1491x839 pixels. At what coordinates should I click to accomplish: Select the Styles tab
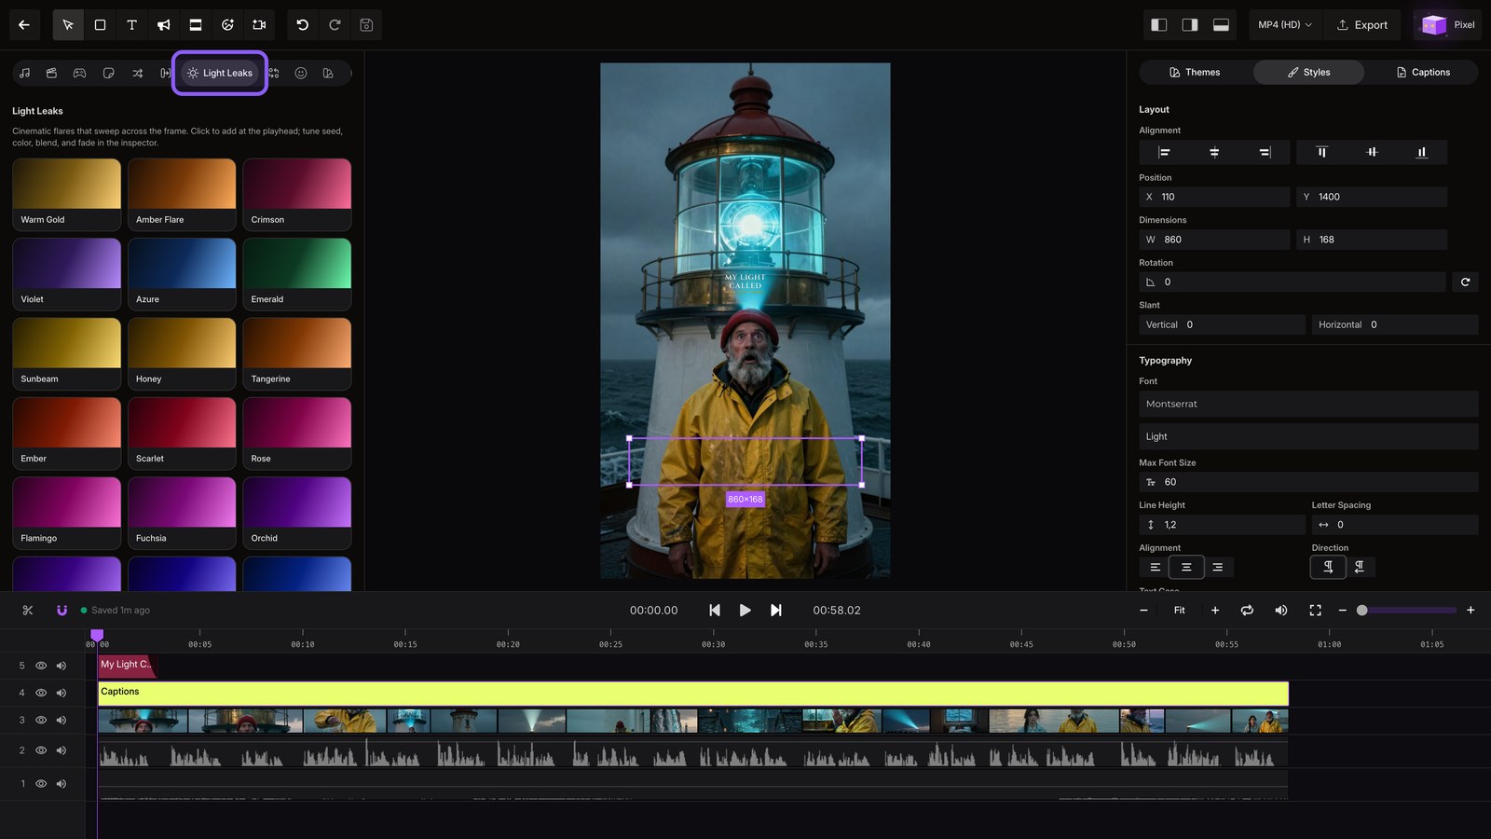coord(1308,73)
